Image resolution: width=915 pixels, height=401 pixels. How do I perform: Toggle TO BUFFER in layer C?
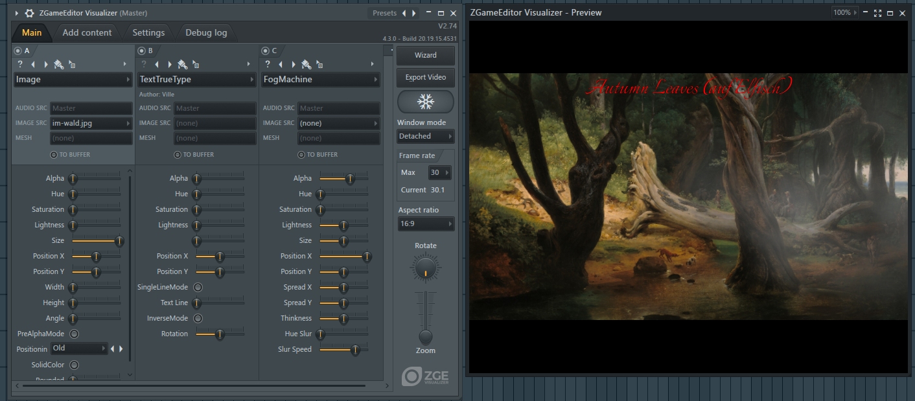pyautogui.click(x=301, y=155)
